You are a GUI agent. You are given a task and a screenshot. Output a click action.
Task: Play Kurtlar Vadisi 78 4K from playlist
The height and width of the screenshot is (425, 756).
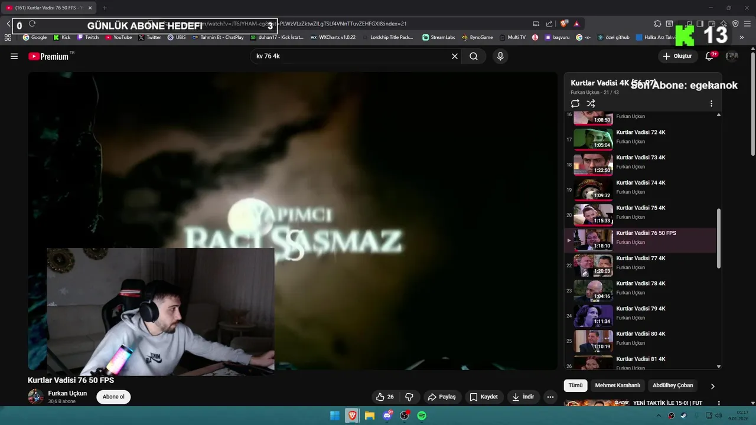[x=641, y=291]
